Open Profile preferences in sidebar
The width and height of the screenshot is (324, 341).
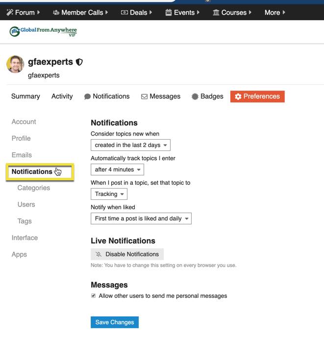coord(21,138)
